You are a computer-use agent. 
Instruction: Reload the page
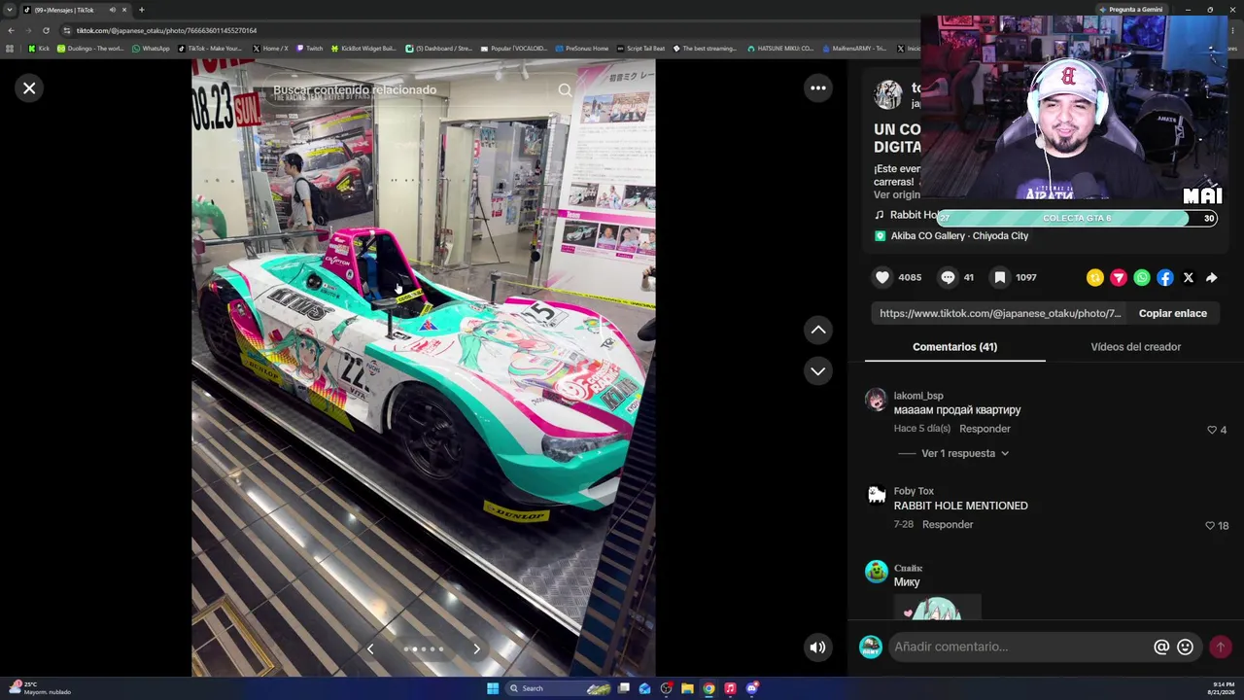[x=46, y=30]
